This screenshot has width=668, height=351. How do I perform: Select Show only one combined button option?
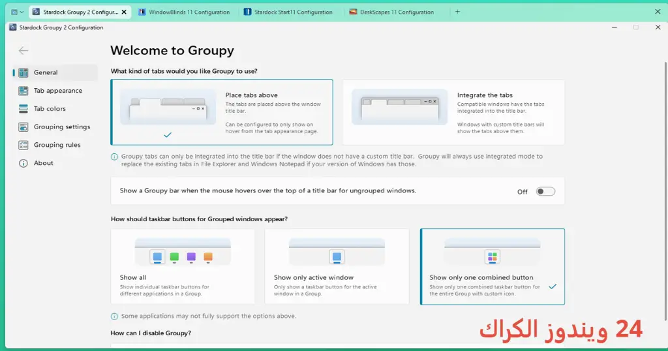pyautogui.click(x=493, y=267)
